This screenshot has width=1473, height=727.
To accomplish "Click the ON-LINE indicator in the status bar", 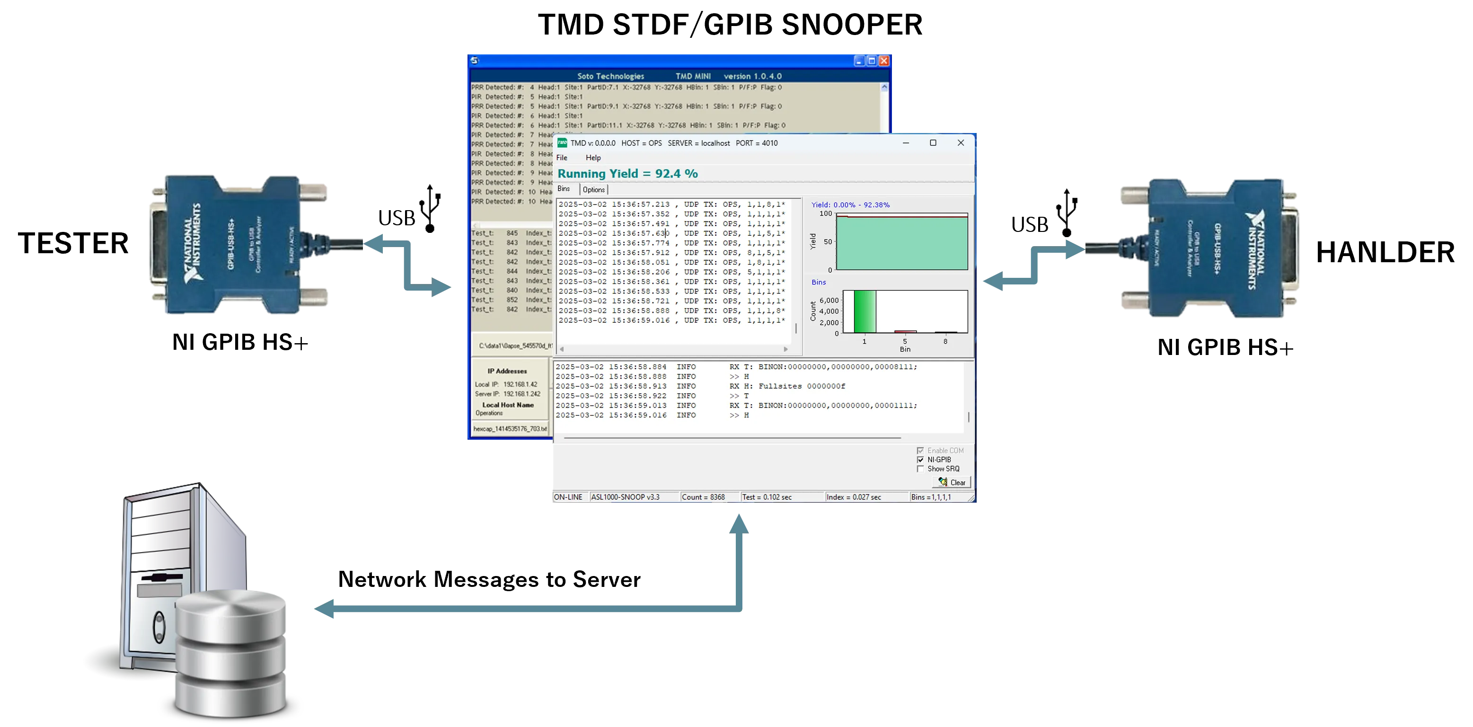I will click(569, 497).
